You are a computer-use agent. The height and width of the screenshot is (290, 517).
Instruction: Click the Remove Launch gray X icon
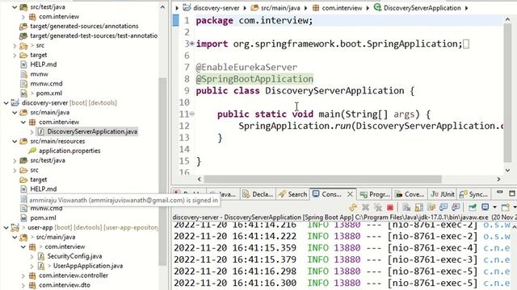(365, 207)
